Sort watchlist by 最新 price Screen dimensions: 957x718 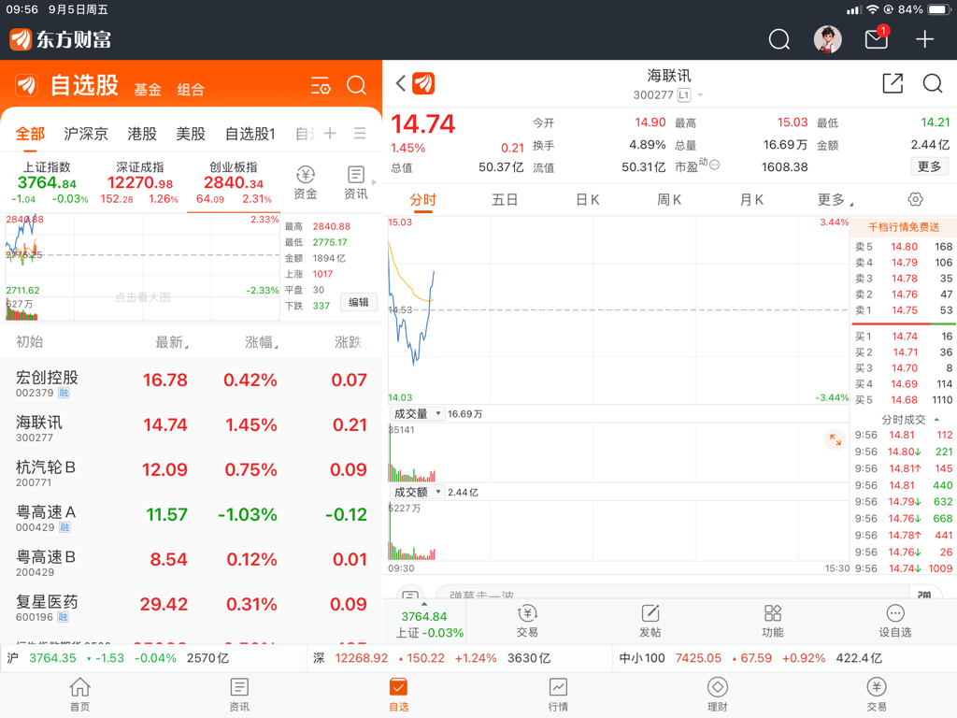click(x=172, y=342)
